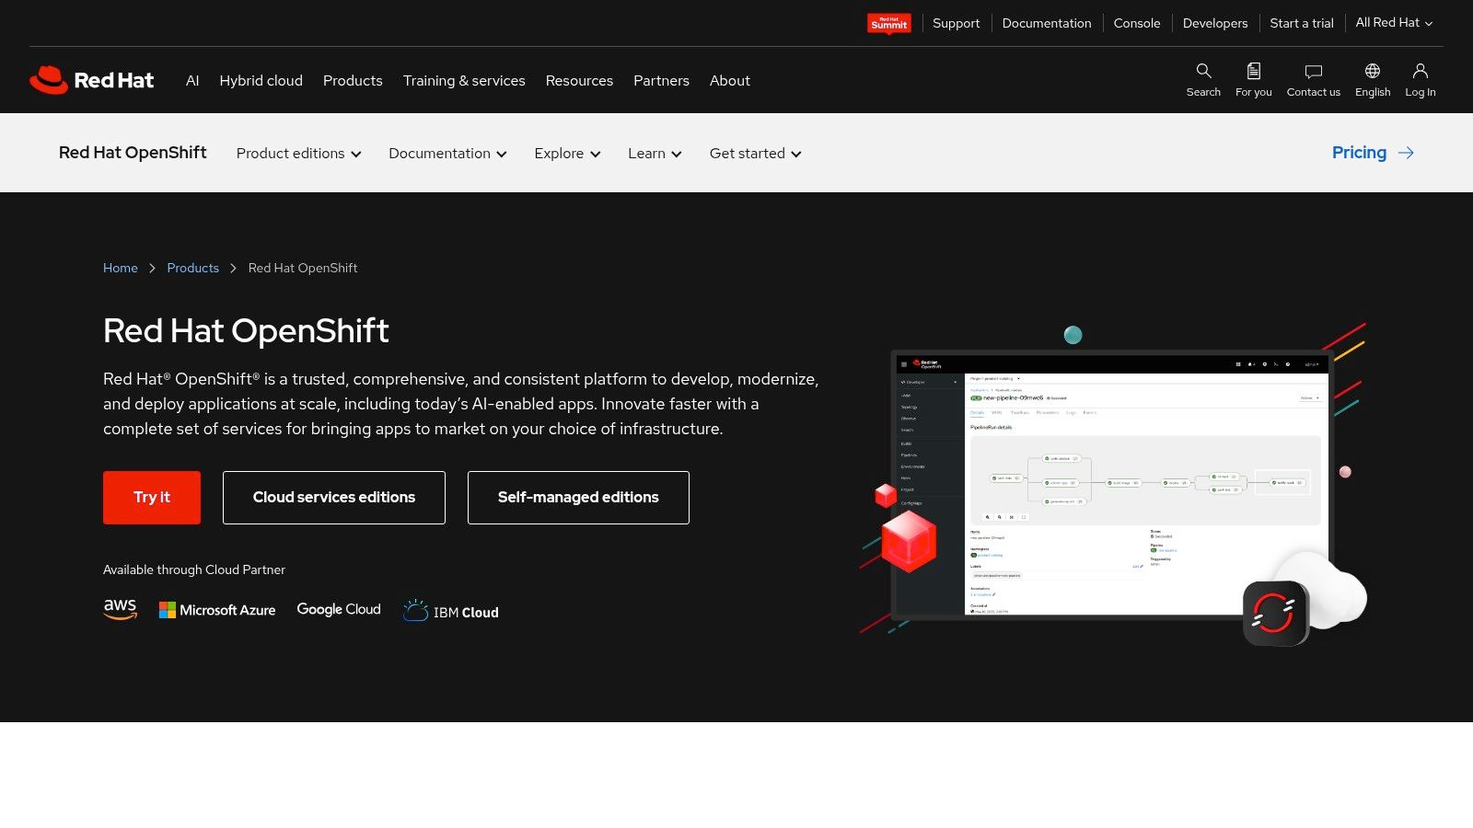This screenshot has height=828, width=1473.
Task: Open the AI menu item
Action: 192,81
